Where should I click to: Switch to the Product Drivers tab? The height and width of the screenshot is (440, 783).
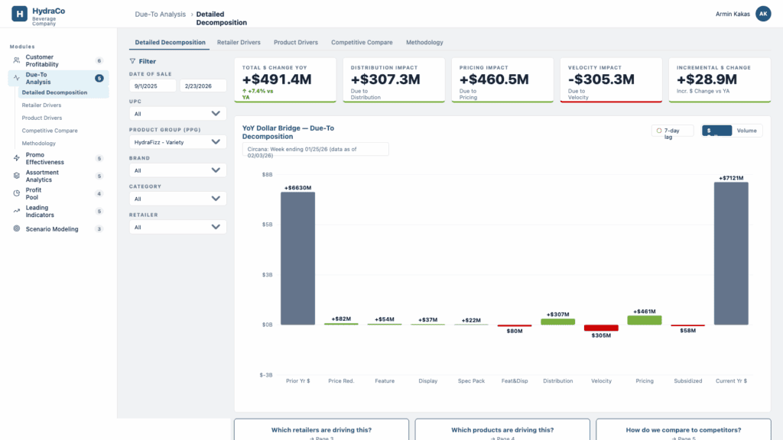click(x=296, y=43)
